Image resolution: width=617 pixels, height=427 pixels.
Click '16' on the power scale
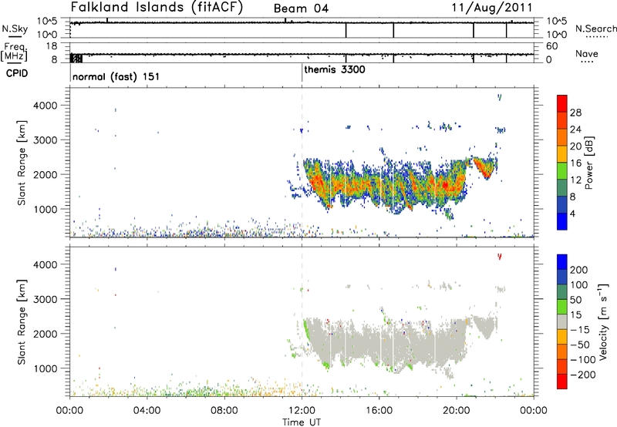pyautogui.click(x=575, y=163)
